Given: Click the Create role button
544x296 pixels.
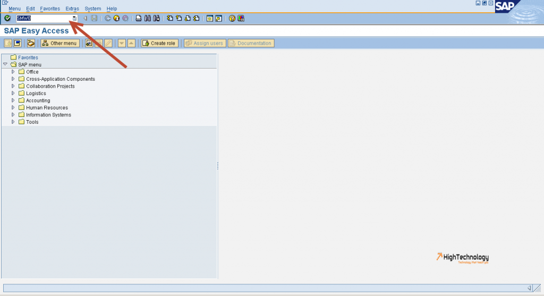Looking at the screenshot, I should [x=159, y=43].
